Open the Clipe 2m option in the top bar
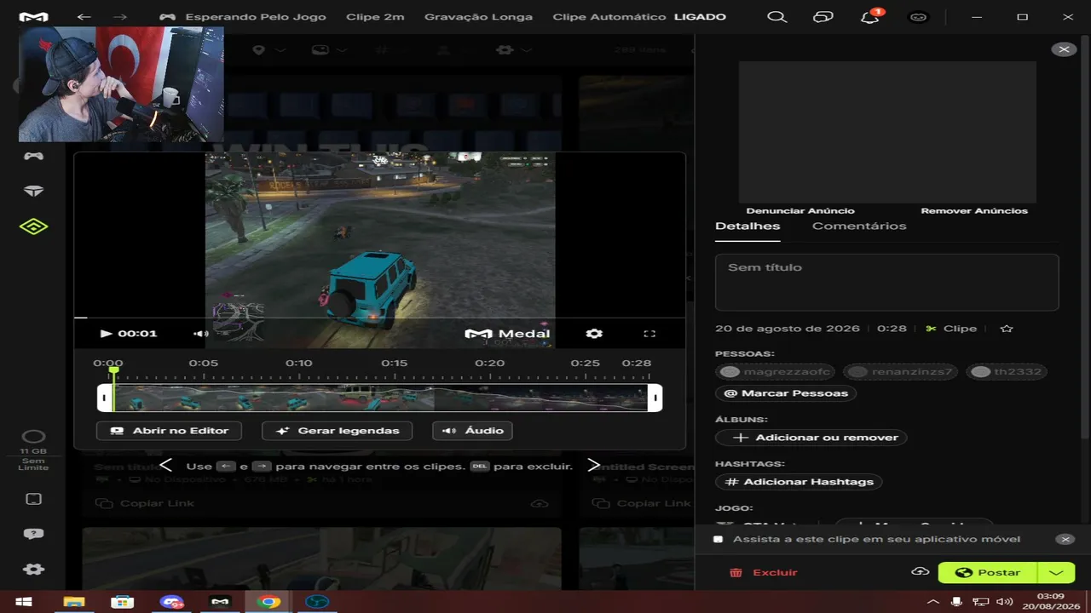 click(x=375, y=17)
